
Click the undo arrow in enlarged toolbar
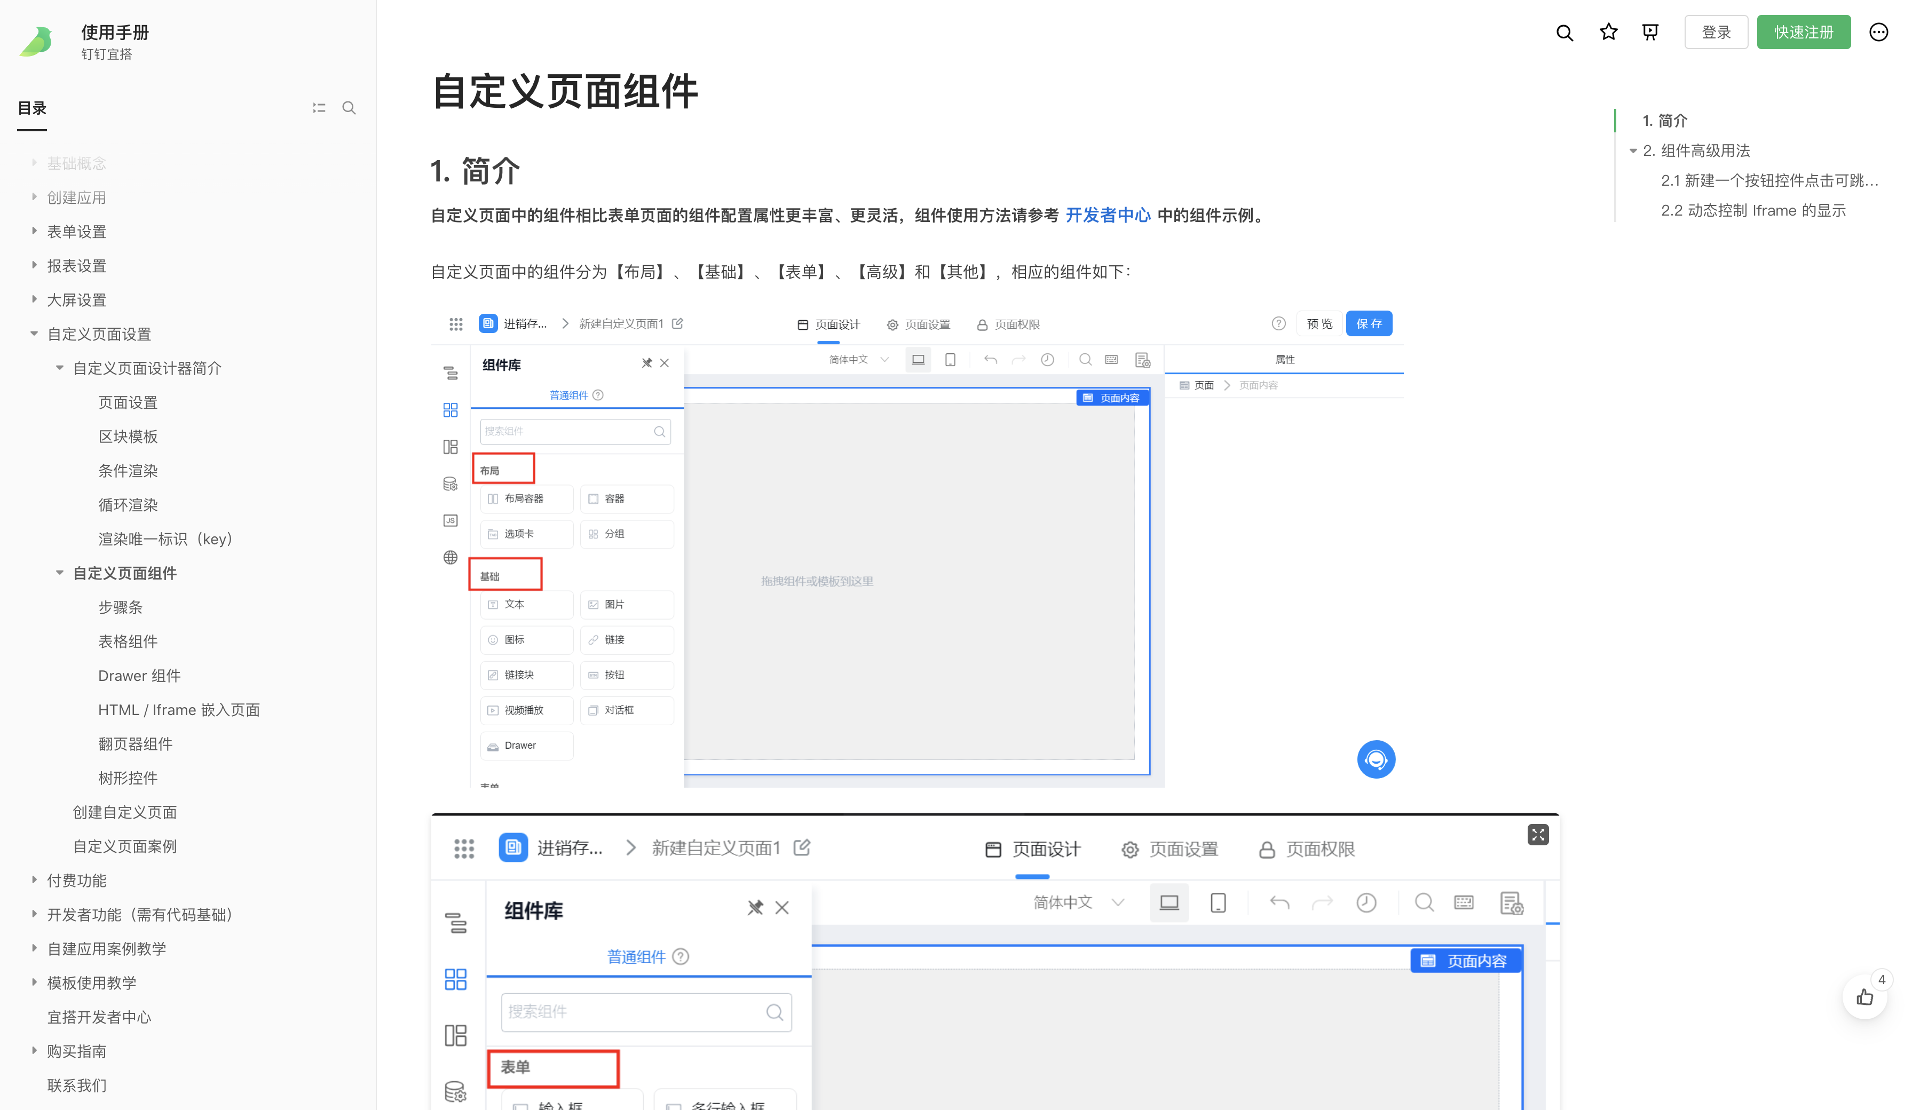[x=1279, y=903]
